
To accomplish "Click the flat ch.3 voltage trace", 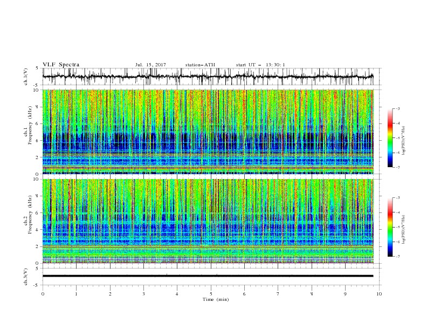I will click(208, 276).
